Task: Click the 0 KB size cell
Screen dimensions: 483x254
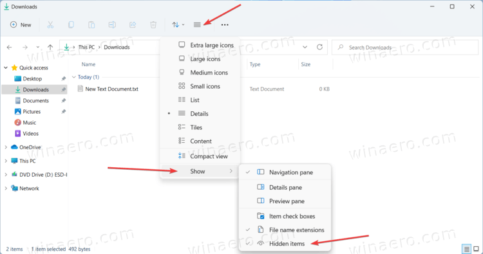Action: point(325,89)
